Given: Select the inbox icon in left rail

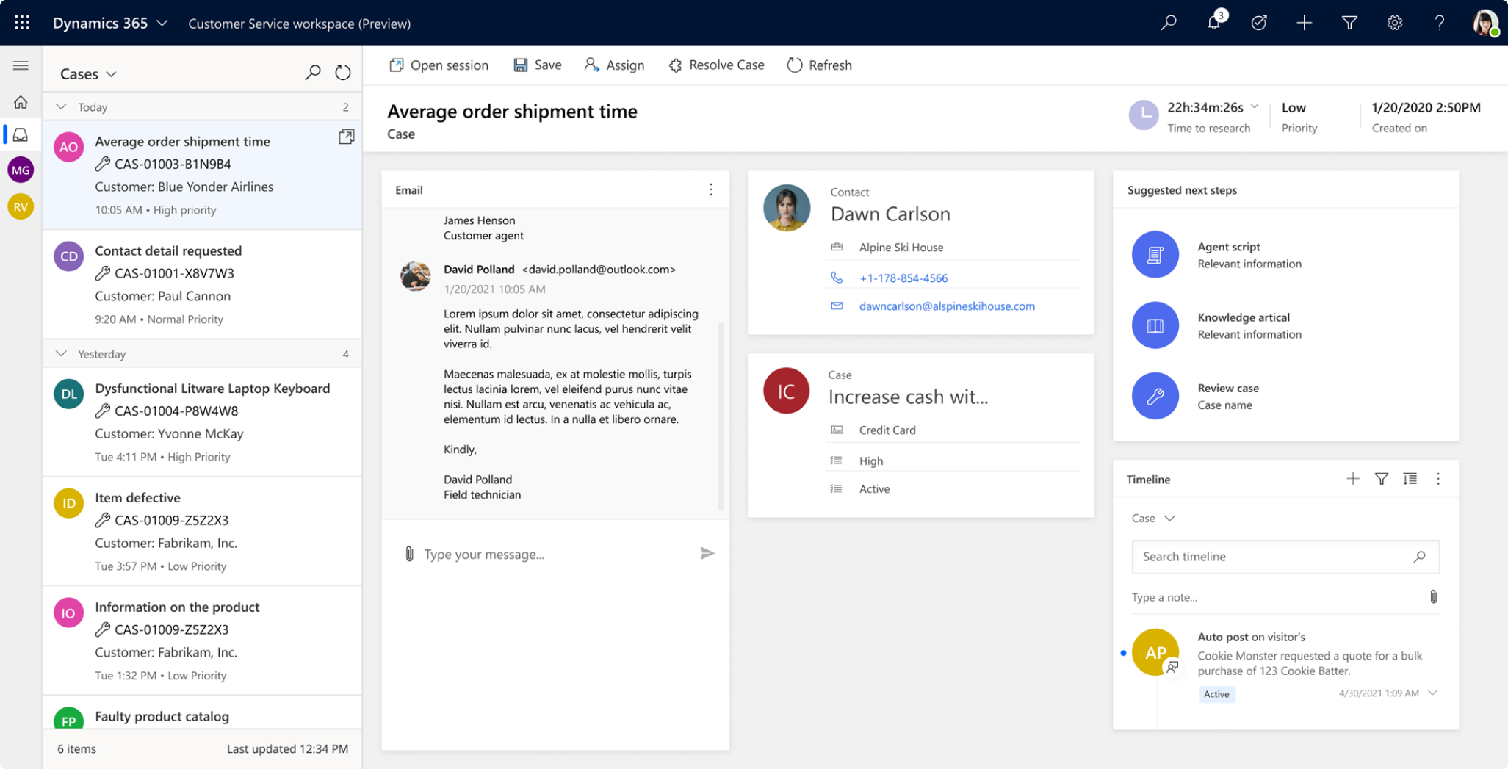Looking at the screenshot, I should tap(21, 134).
